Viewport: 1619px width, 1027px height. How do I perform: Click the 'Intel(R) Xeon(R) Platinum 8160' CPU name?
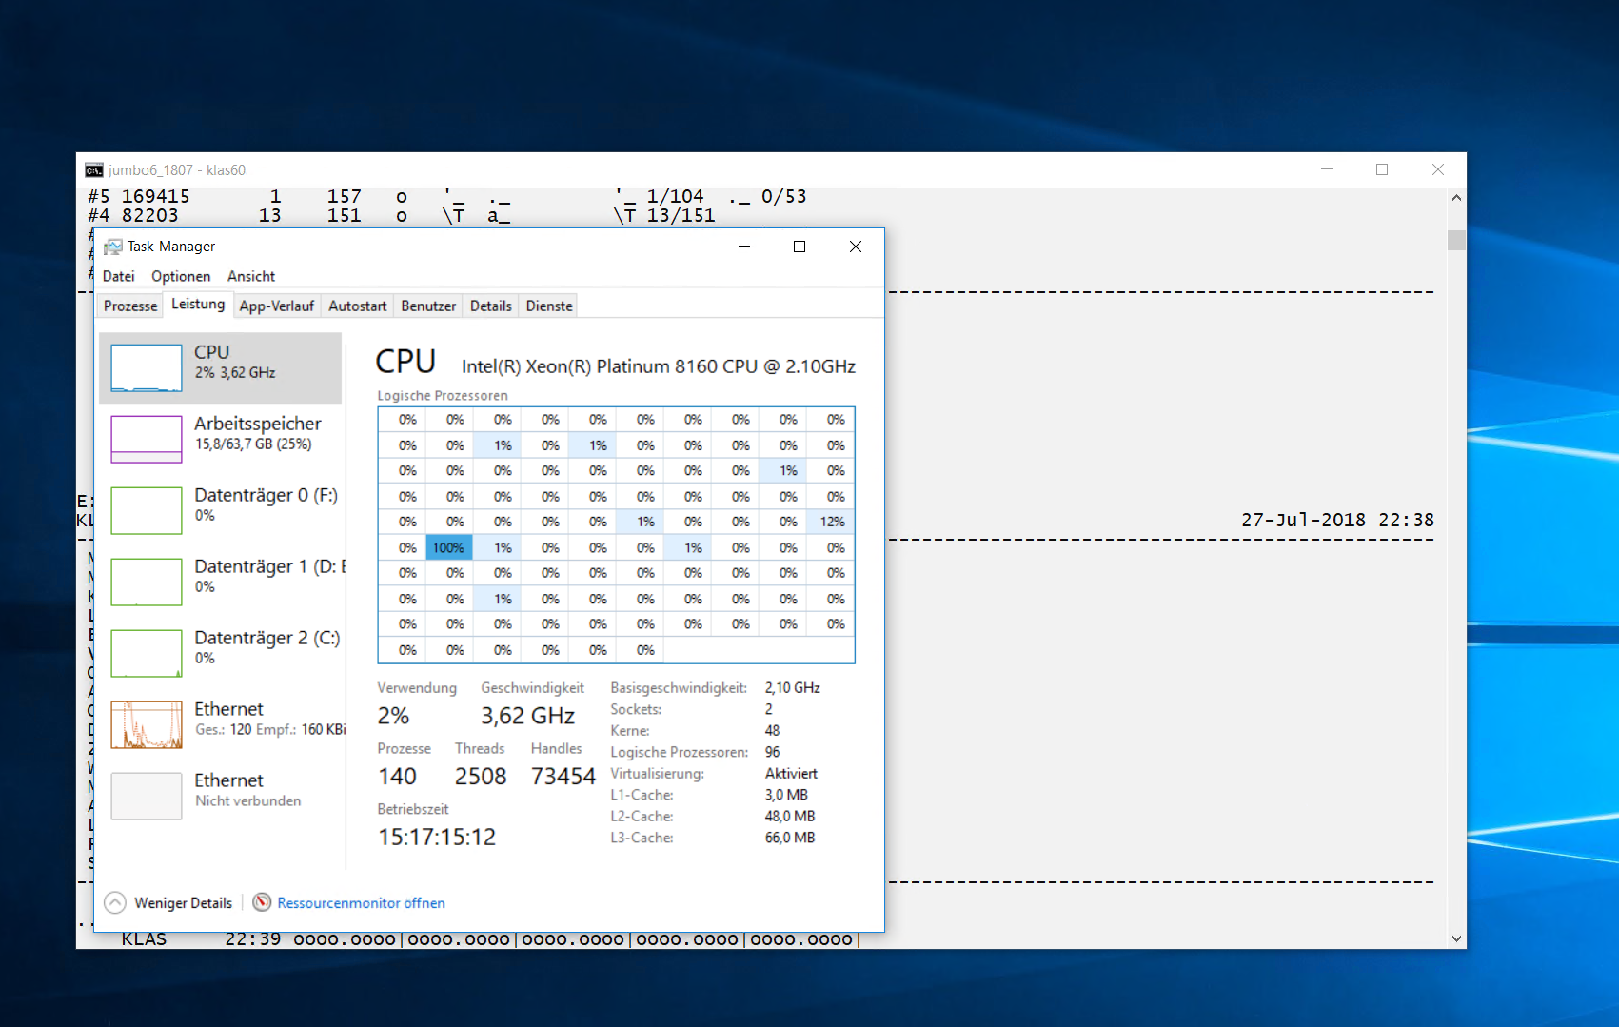click(659, 366)
